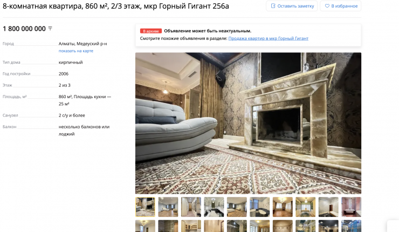View the bathroom with bathtub thumbnail
The height and width of the screenshot is (232, 399).
coord(259,207)
